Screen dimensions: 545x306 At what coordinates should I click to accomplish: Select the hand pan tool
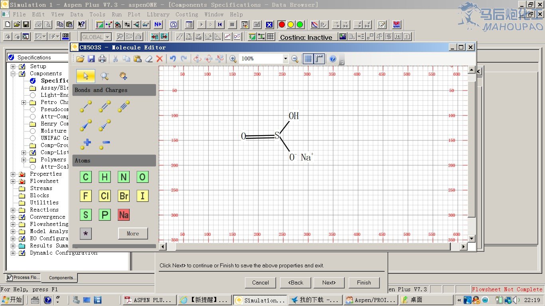pos(123,76)
